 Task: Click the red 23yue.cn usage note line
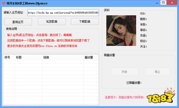click(x=42, y=46)
